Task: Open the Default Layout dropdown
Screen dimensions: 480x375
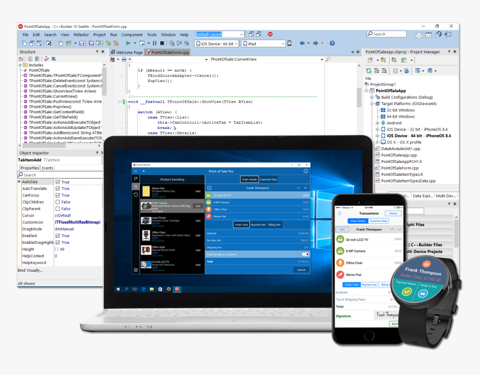Action: tap(242, 34)
